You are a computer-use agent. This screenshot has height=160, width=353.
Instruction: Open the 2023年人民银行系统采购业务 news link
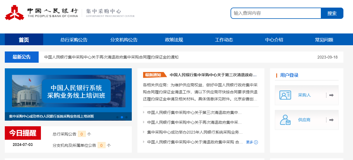point(195,132)
